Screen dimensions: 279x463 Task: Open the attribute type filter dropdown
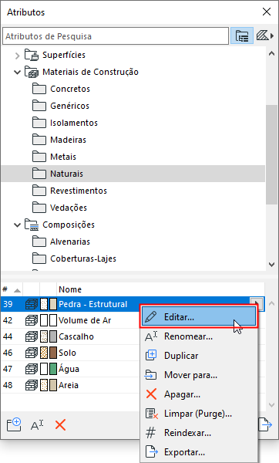264,36
